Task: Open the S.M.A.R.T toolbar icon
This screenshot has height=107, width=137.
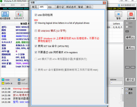Action: (19, 14)
